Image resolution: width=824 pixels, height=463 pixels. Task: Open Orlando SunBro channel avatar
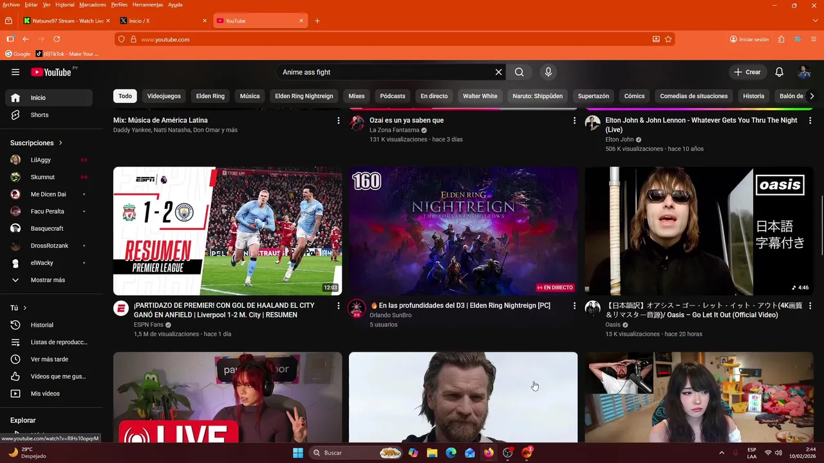pyautogui.click(x=357, y=308)
